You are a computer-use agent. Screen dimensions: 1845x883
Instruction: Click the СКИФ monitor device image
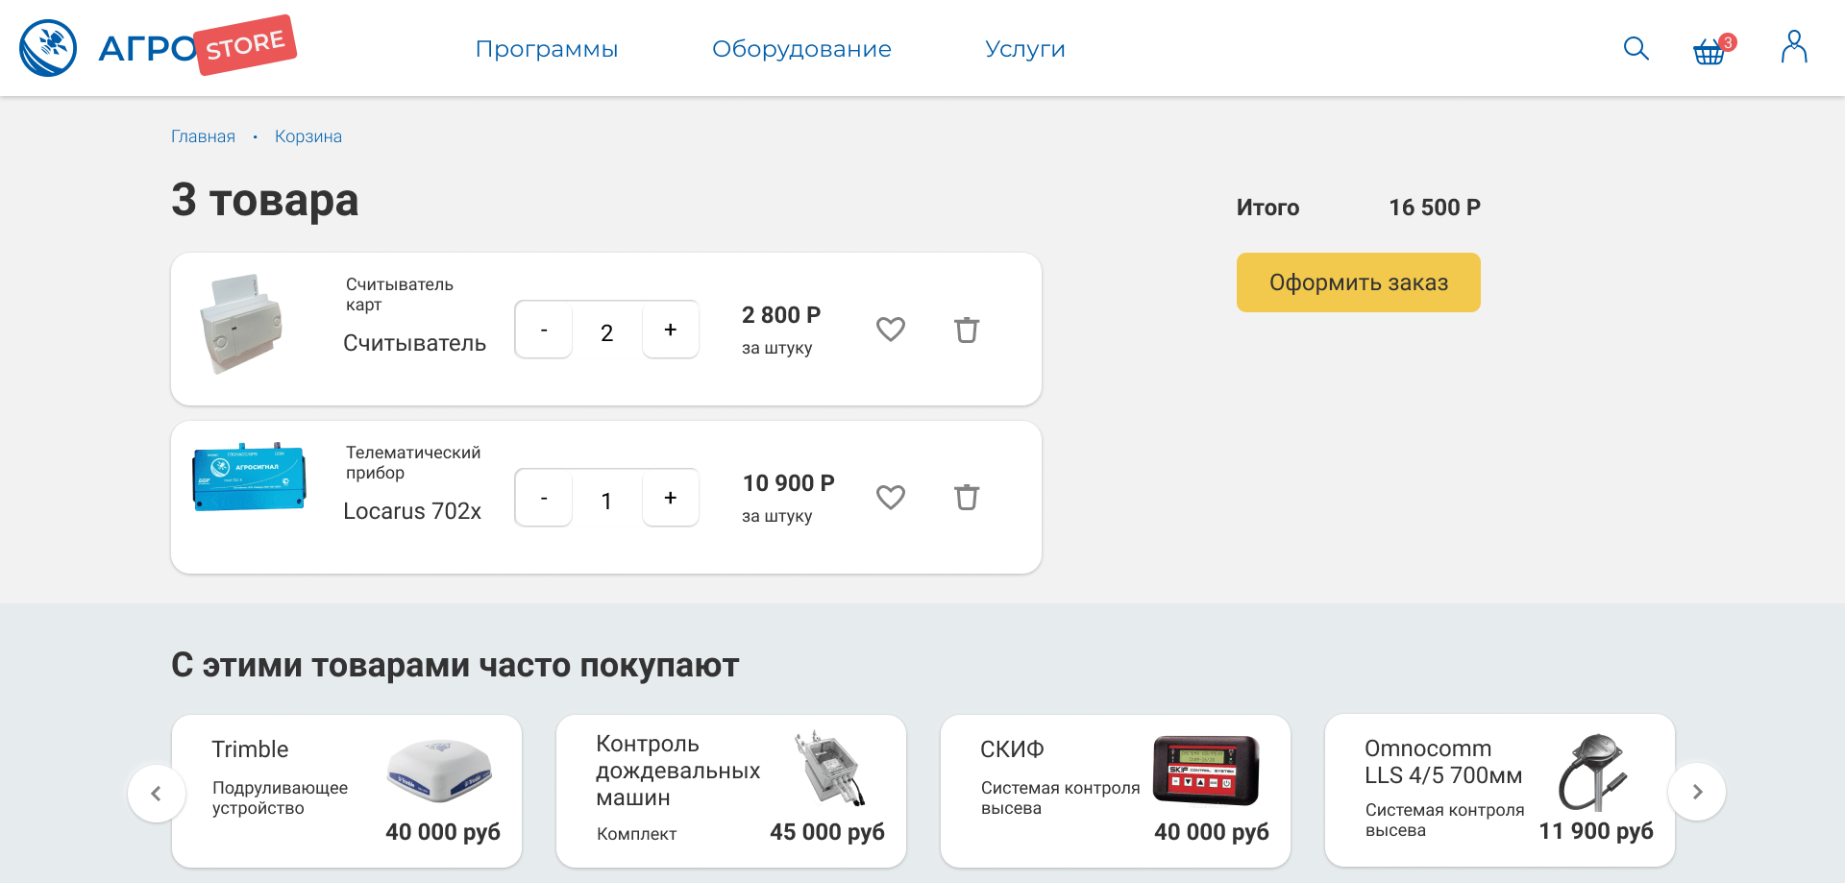click(x=1206, y=770)
